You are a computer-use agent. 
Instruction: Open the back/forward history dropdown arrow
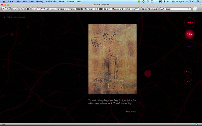[11, 9]
